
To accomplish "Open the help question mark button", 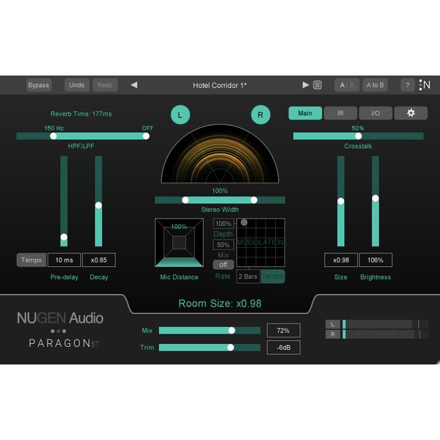I will click(408, 85).
